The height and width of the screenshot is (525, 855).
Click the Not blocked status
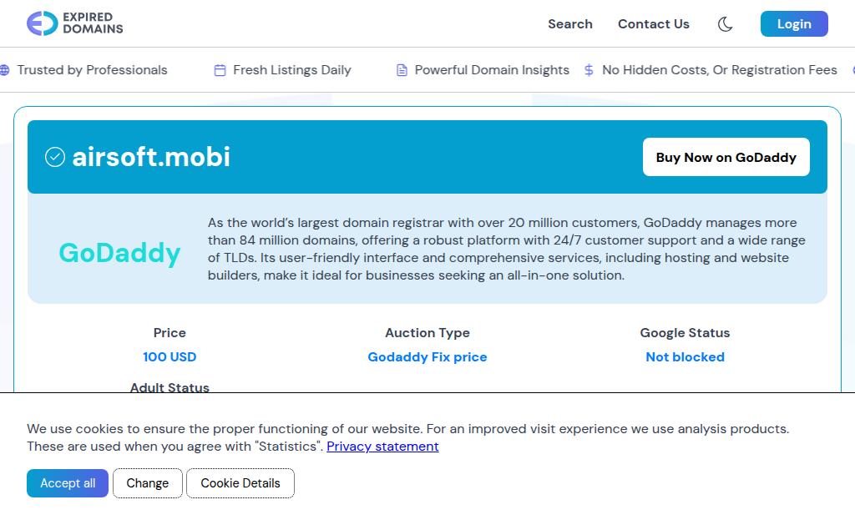point(685,357)
